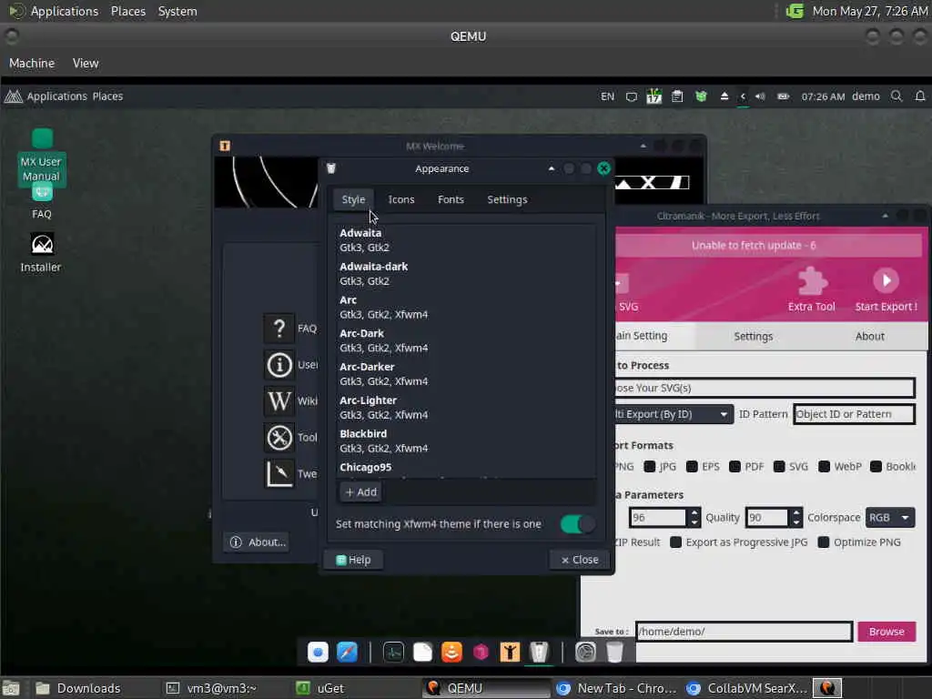Open the Settings tab in Appearance
Viewport: 932px width, 699px height.
[507, 199]
